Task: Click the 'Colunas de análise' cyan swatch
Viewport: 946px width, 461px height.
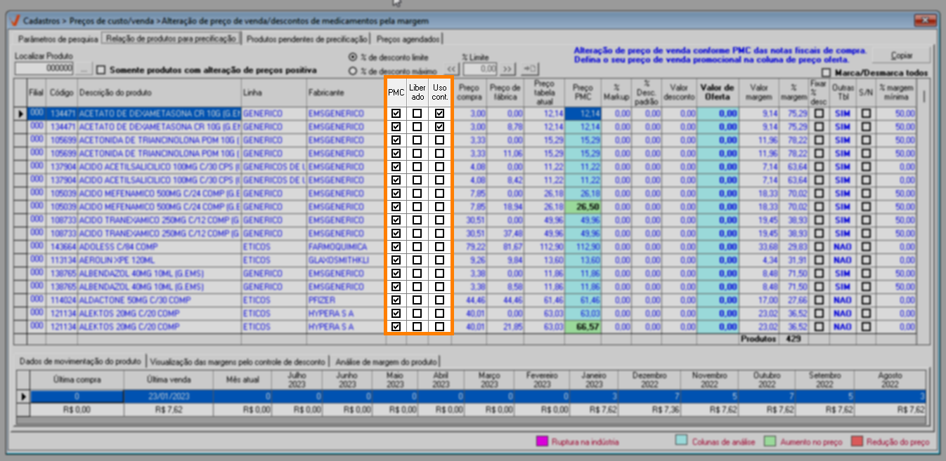Action: click(x=681, y=441)
